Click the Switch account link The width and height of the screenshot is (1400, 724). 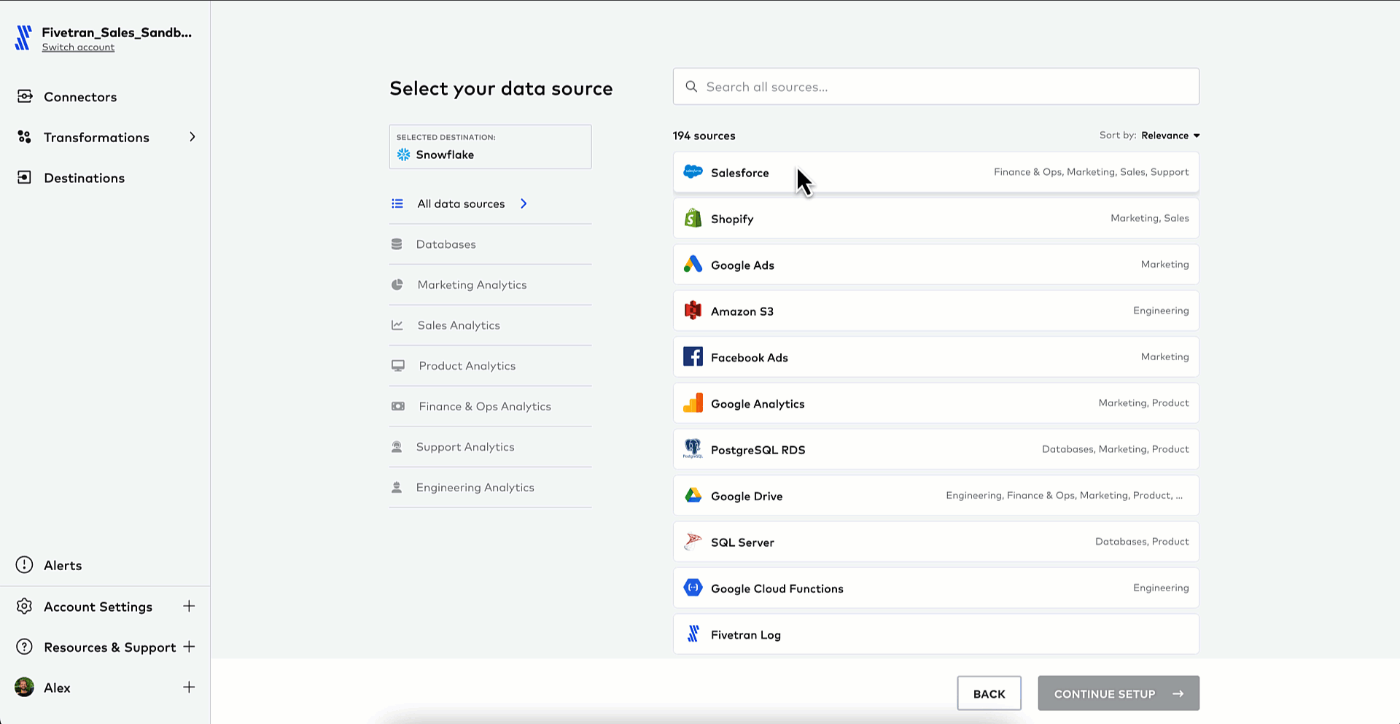coord(78,47)
